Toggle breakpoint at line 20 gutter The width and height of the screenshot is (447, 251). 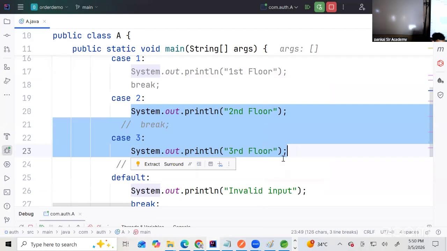click(27, 111)
